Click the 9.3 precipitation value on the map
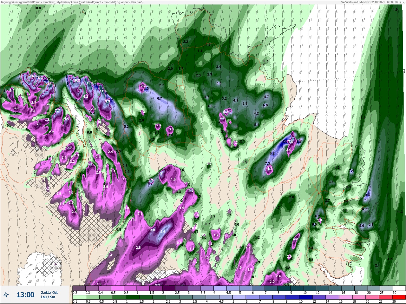 [x=368, y=195]
